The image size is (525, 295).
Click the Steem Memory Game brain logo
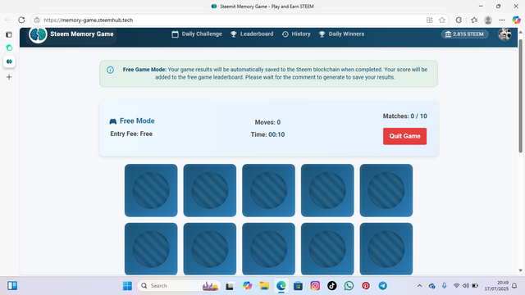38,34
